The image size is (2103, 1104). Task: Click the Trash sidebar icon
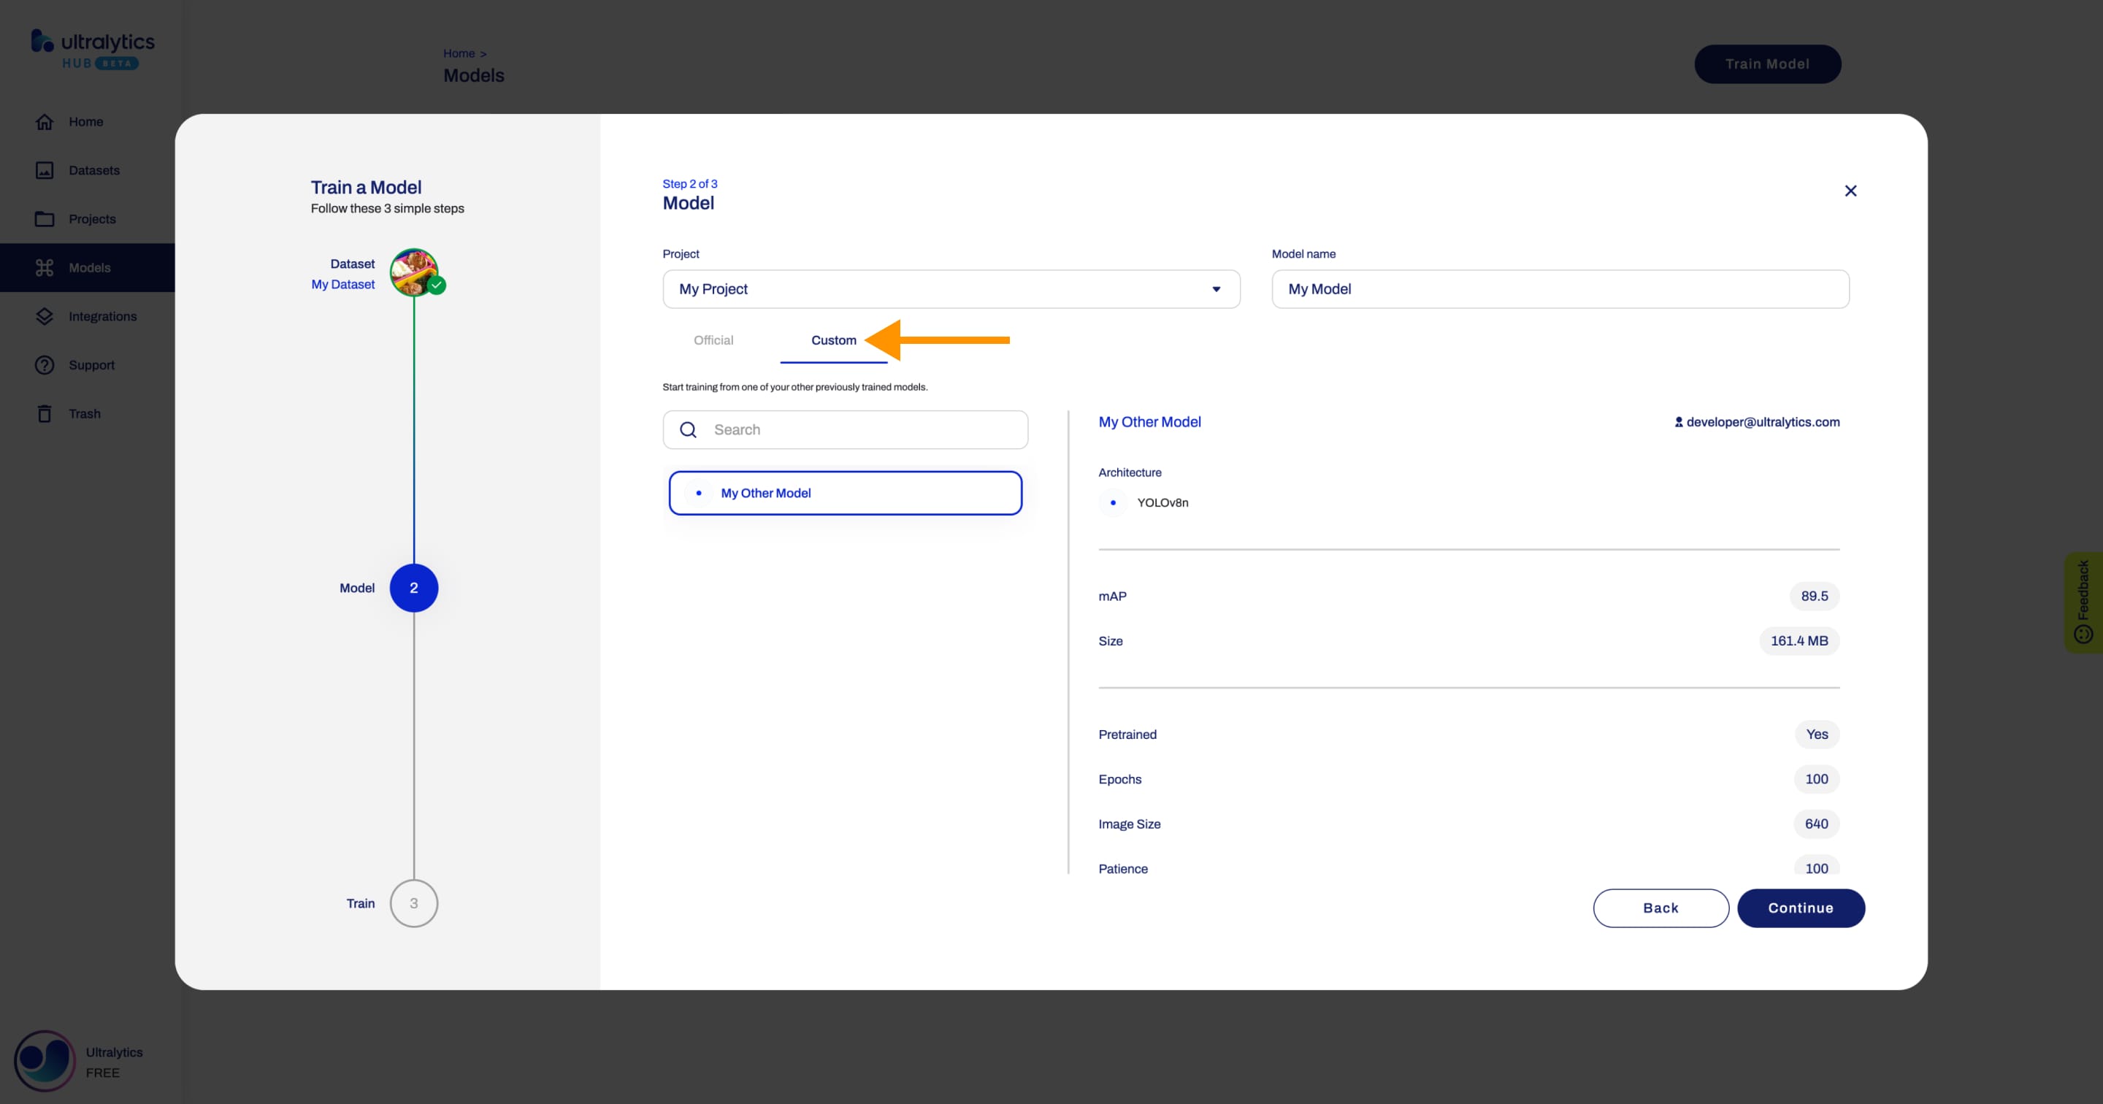click(43, 413)
